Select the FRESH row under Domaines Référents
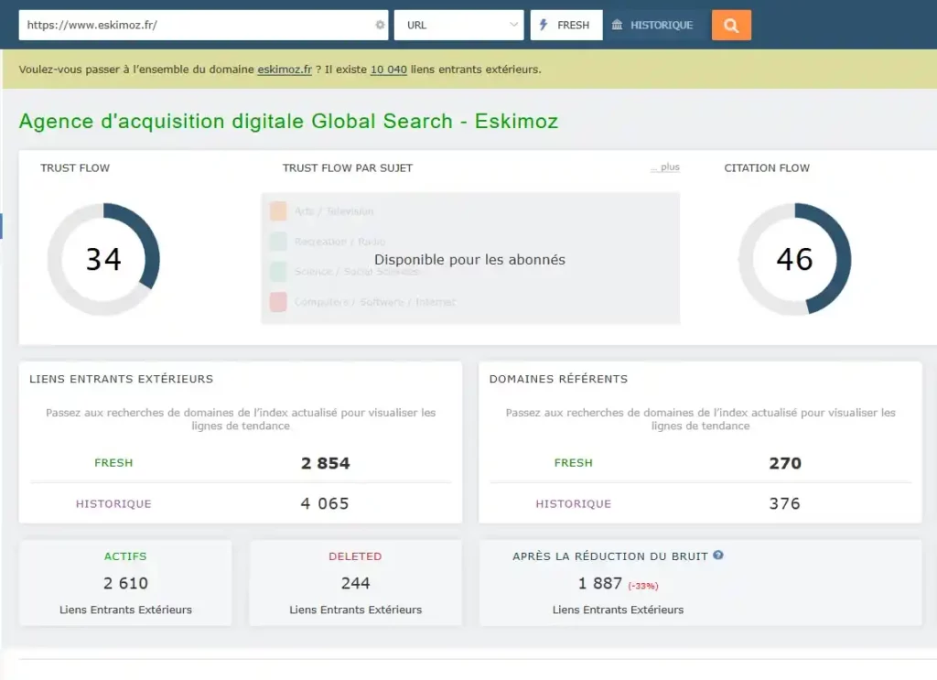 [x=574, y=463]
